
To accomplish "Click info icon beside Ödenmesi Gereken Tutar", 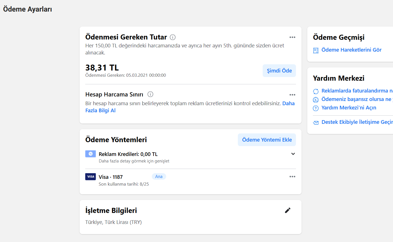I will (x=173, y=37).
